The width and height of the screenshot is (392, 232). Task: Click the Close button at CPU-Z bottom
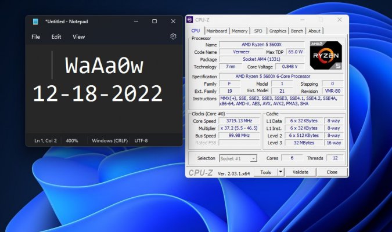pyautogui.click(x=332, y=172)
